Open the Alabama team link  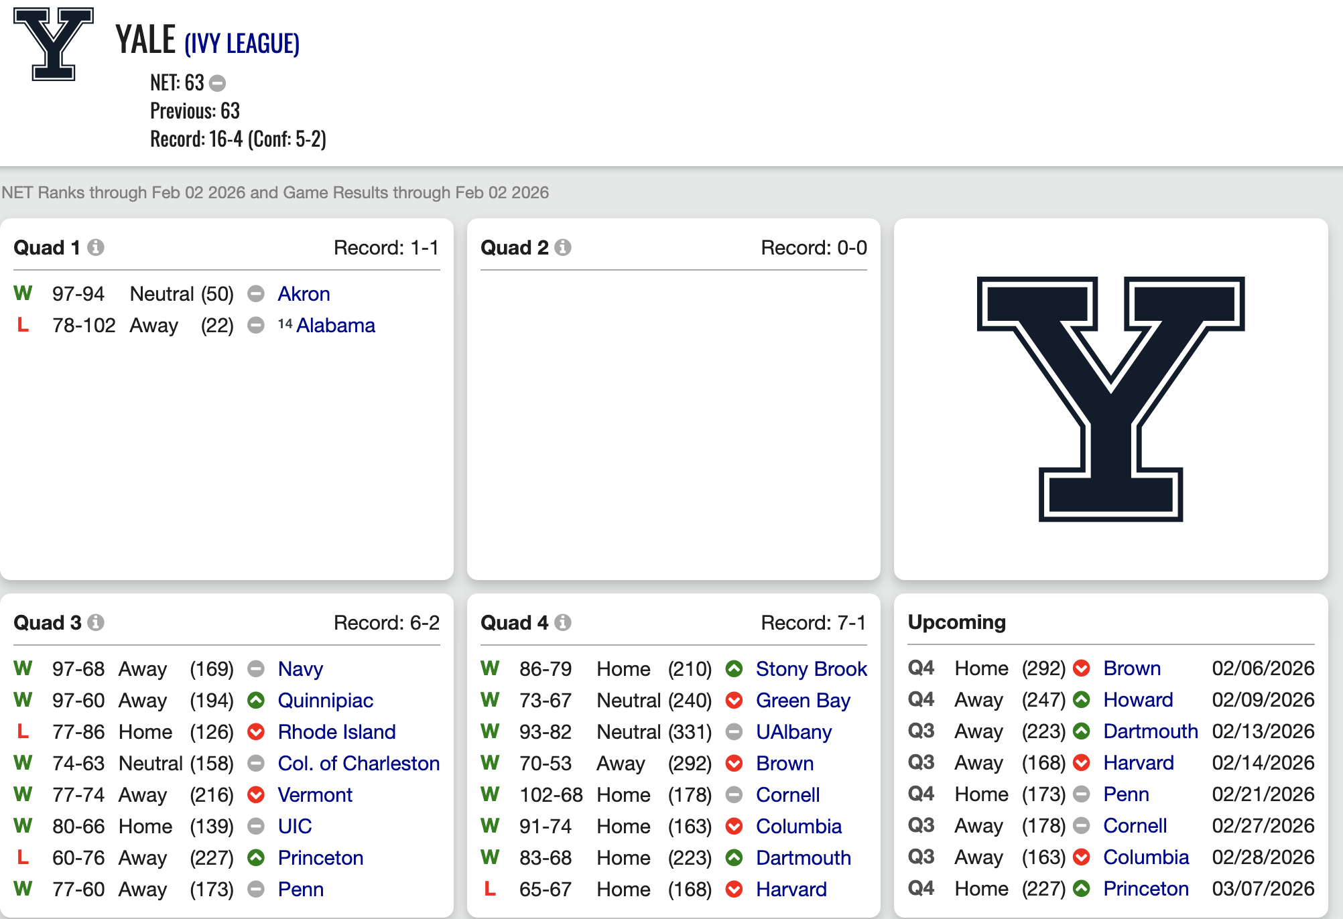(x=335, y=326)
